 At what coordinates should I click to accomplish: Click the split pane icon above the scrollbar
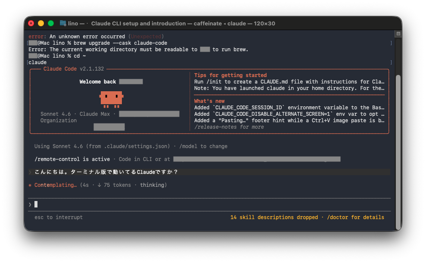pyautogui.click(x=398, y=34)
